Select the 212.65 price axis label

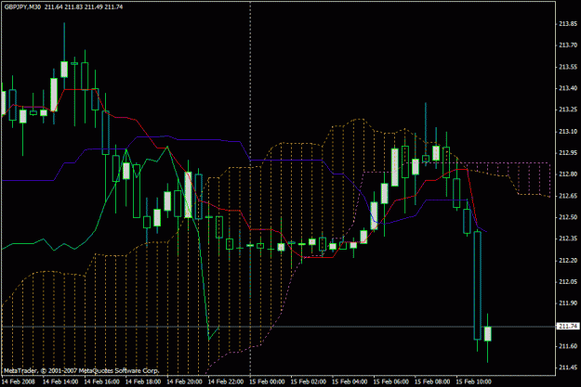click(568, 196)
